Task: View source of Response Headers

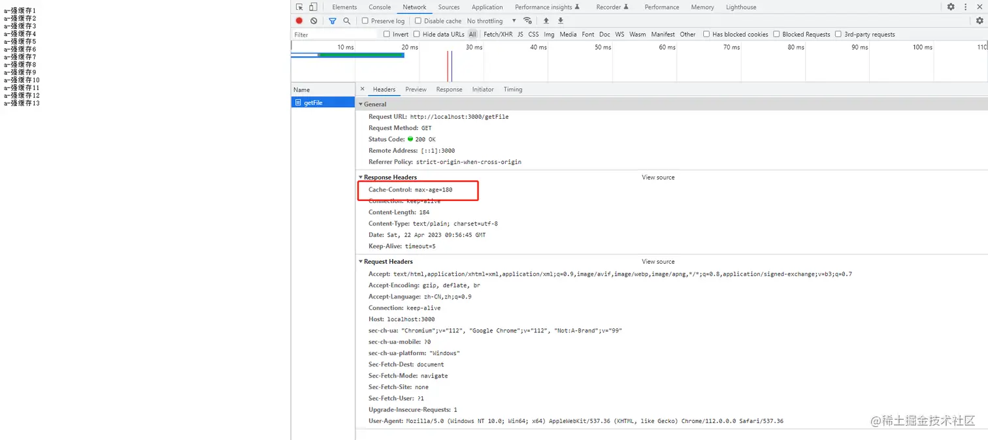Action: (x=658, y=178)
